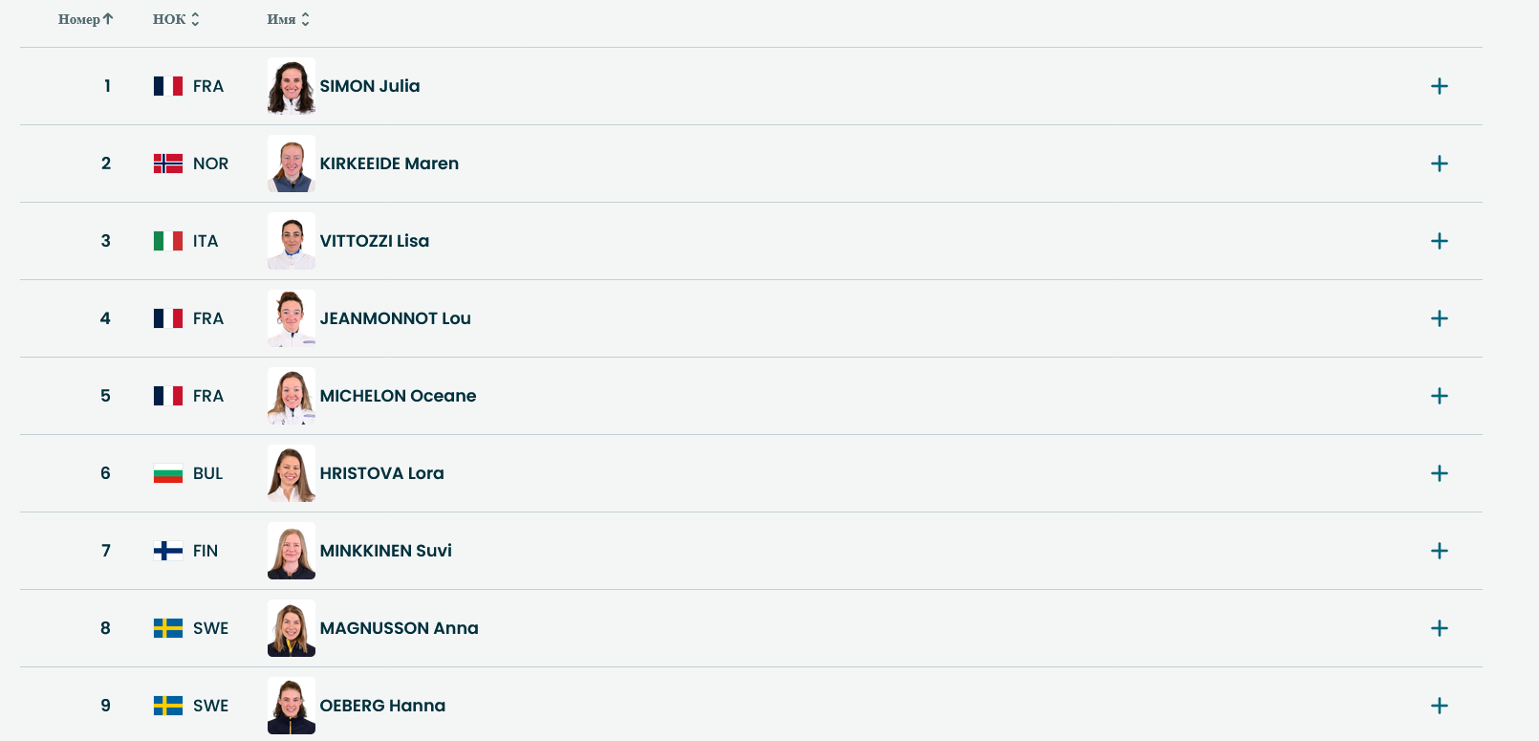Click the France flag beside SIMON Julia

(168, 86)
